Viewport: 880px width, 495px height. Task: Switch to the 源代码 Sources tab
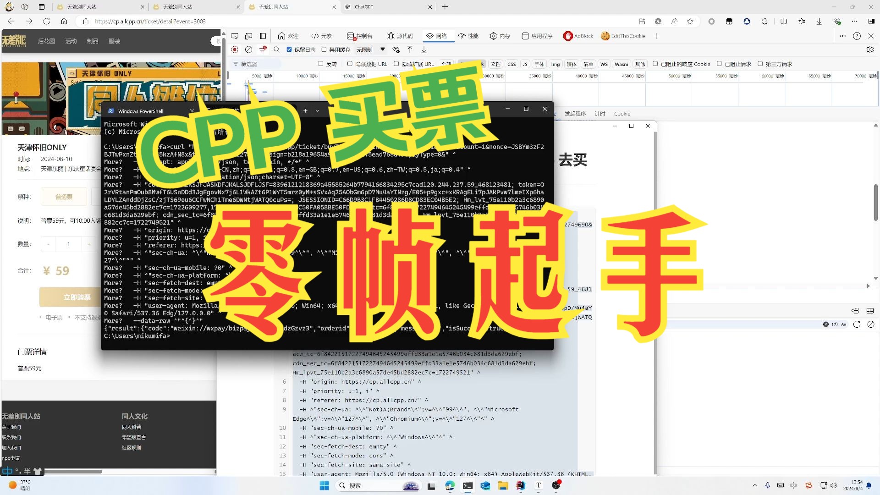click(x=400, y=36)
